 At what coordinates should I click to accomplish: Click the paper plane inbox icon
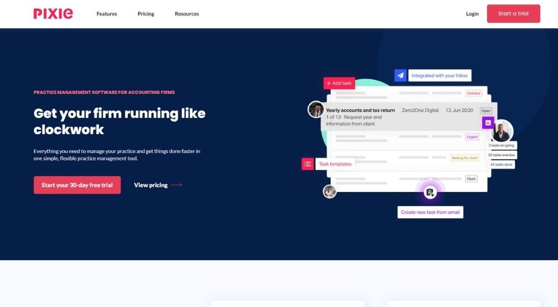400,75
